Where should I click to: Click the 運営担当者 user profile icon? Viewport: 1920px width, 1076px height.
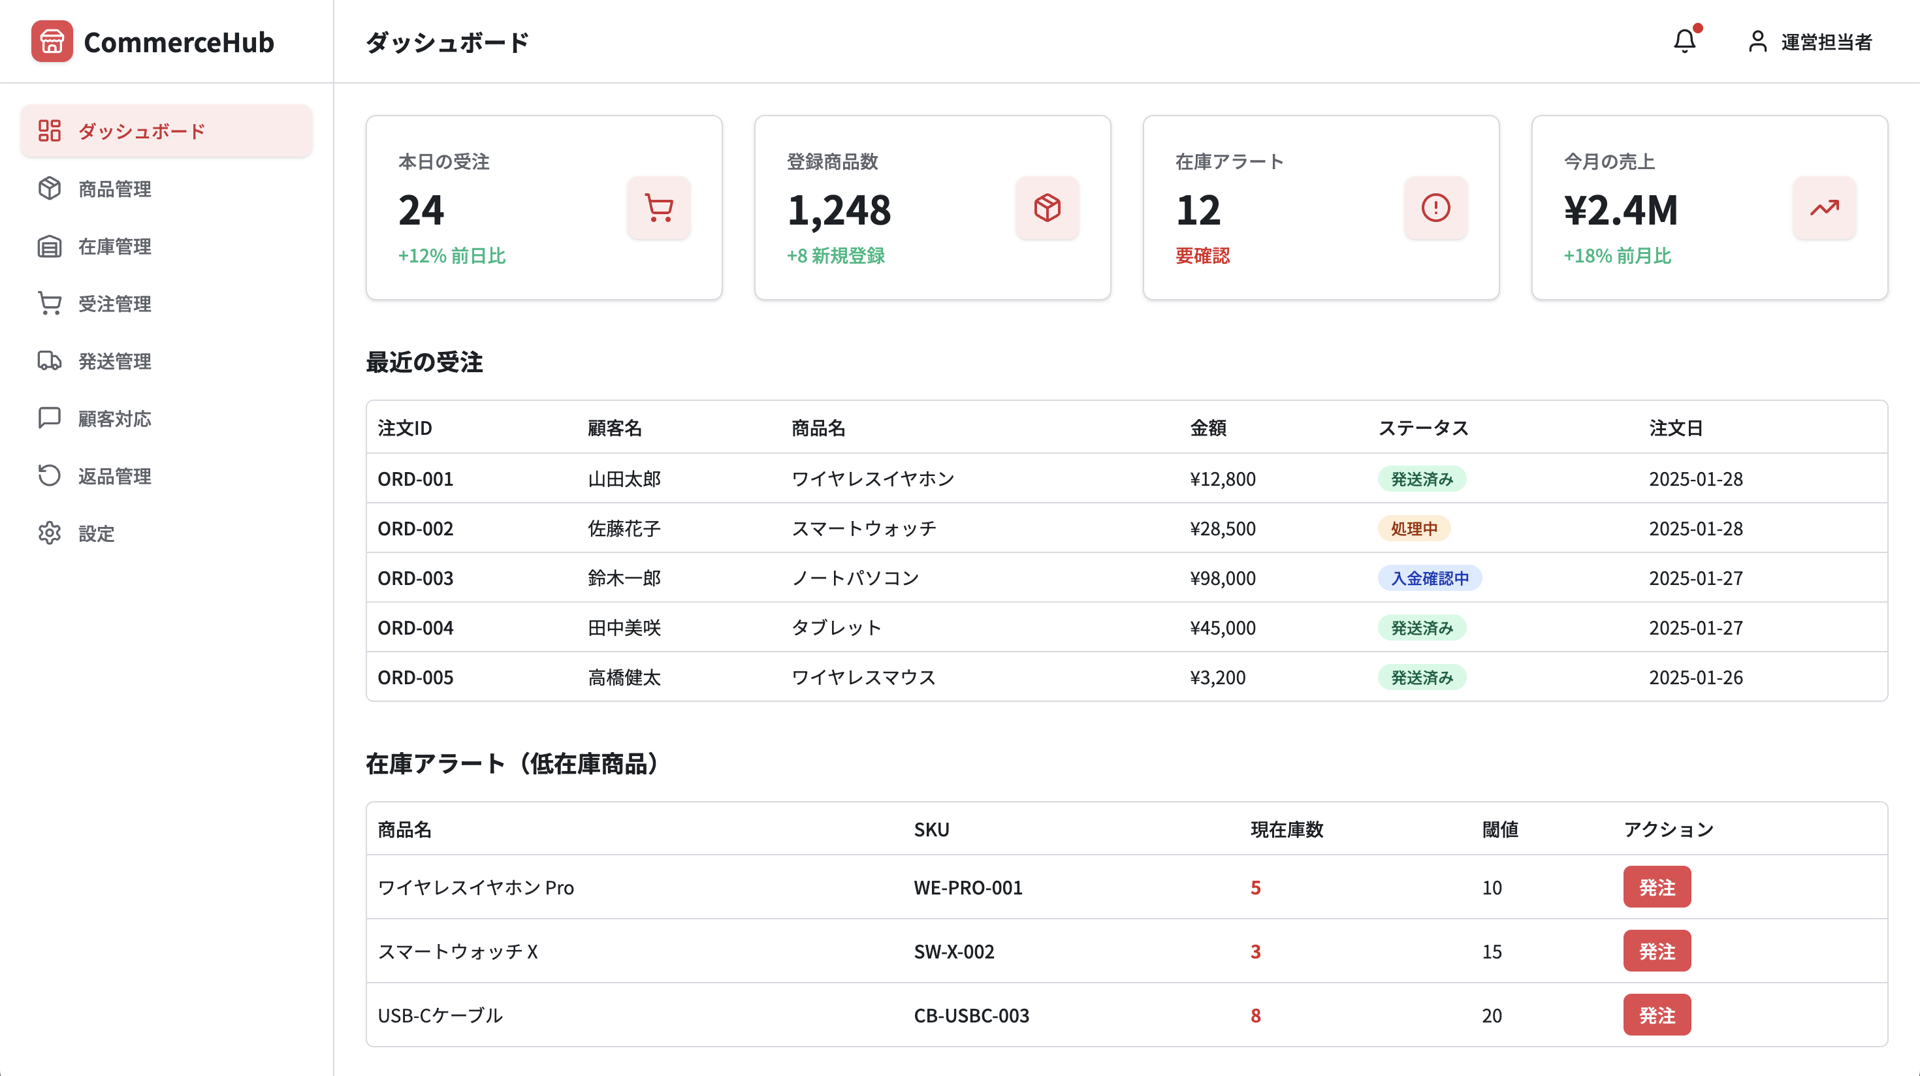pos(1757,42)
